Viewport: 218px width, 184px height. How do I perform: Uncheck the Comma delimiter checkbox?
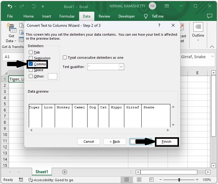tap(31, 64)
